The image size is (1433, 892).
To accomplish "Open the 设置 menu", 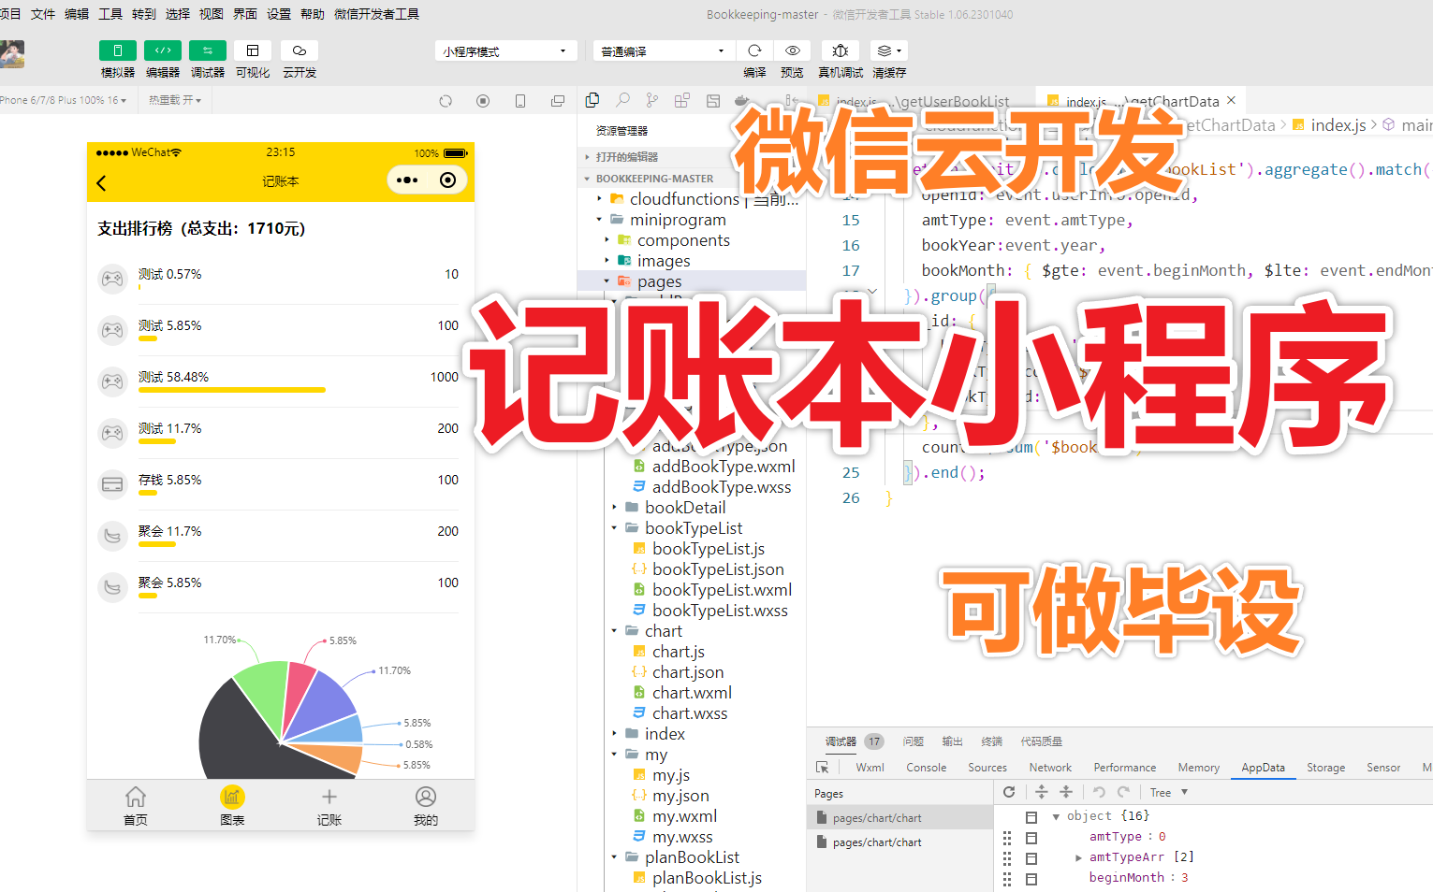I will (x=279, y=14).
